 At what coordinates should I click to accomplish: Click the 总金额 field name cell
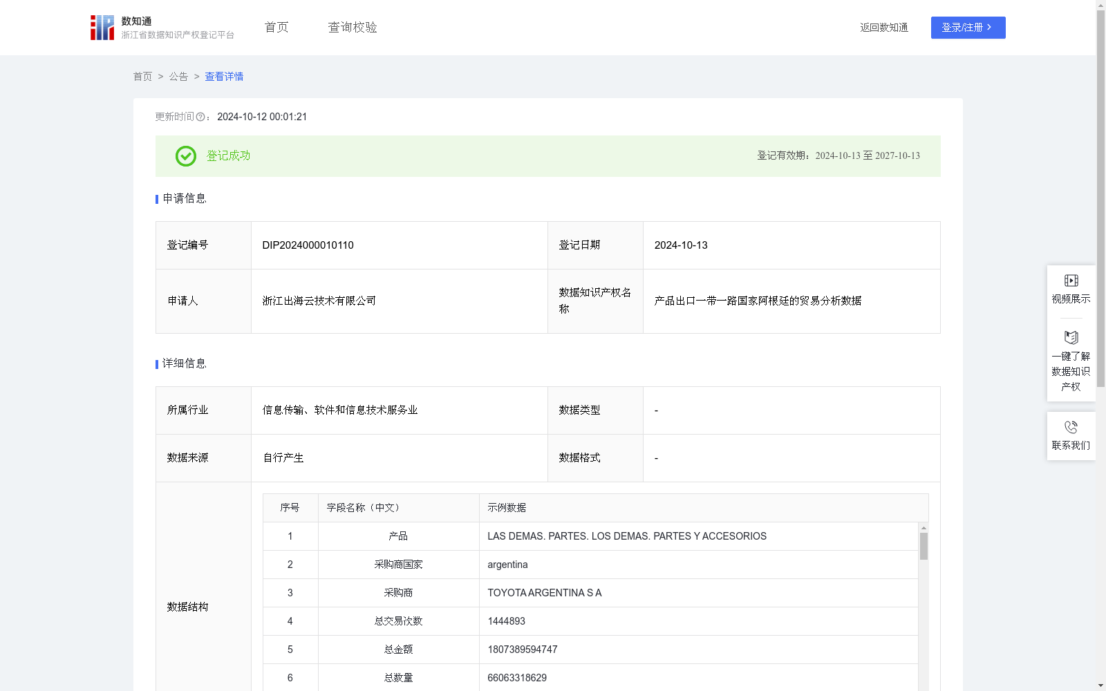(398, 650)
